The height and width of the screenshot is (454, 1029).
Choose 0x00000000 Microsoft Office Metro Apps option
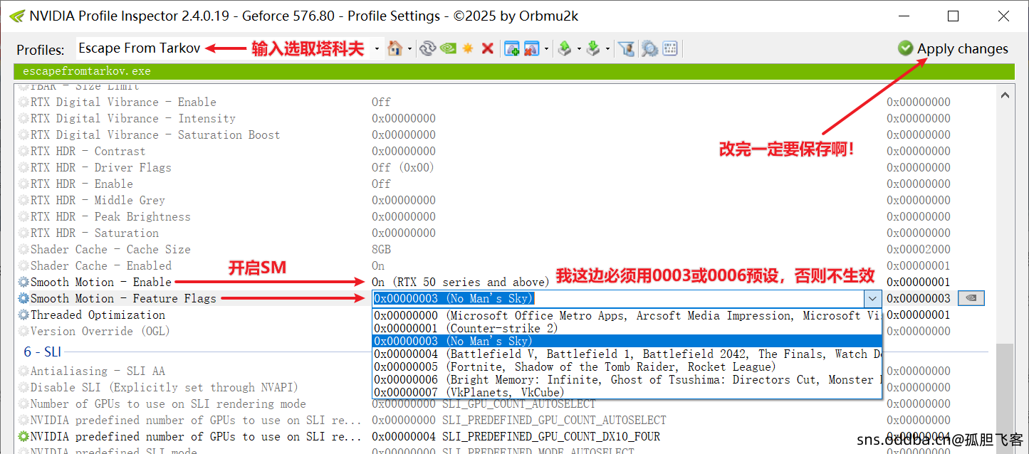(627, 315)
